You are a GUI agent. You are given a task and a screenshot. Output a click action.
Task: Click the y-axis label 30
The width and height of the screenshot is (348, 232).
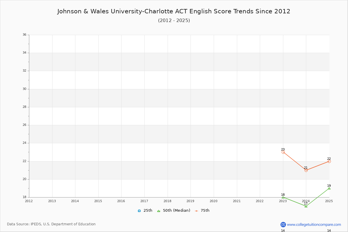click(24, 89)
